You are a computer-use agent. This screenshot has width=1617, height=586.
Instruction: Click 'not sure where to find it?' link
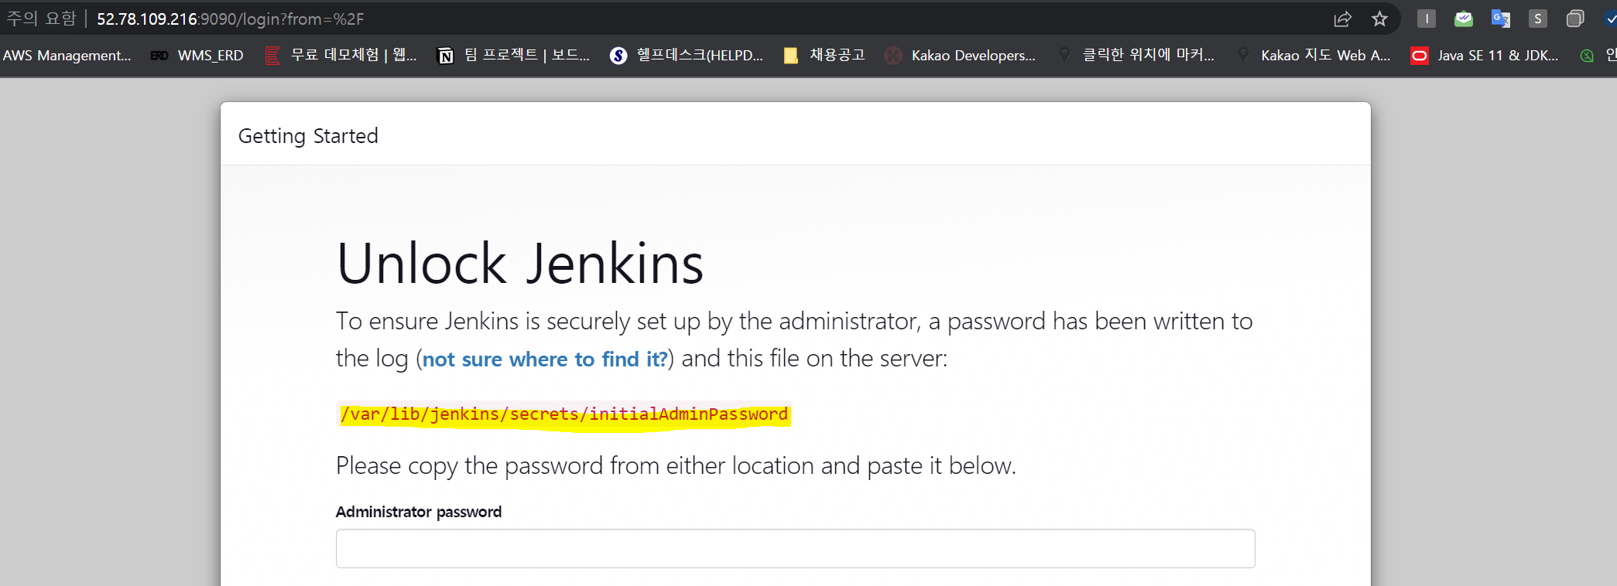pyautogui.click(x=545, y=359)
